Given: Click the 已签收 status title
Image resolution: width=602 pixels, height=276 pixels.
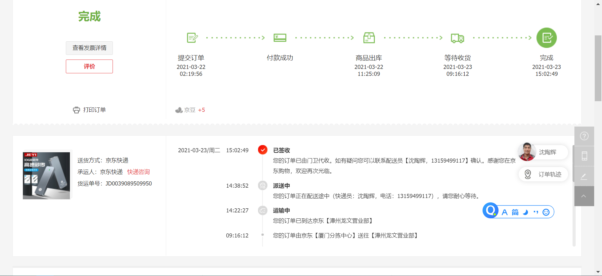Looking at the screenshot, I should [282, 150].
